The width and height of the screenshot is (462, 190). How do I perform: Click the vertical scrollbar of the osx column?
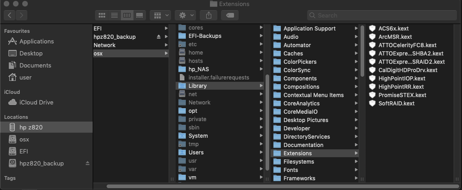coord(267,123)
